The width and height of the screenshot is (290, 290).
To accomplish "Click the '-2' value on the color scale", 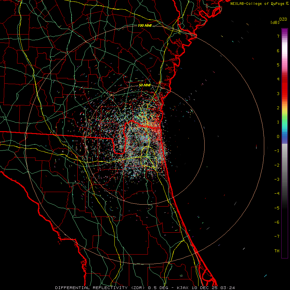I will (x=277, y=165).
